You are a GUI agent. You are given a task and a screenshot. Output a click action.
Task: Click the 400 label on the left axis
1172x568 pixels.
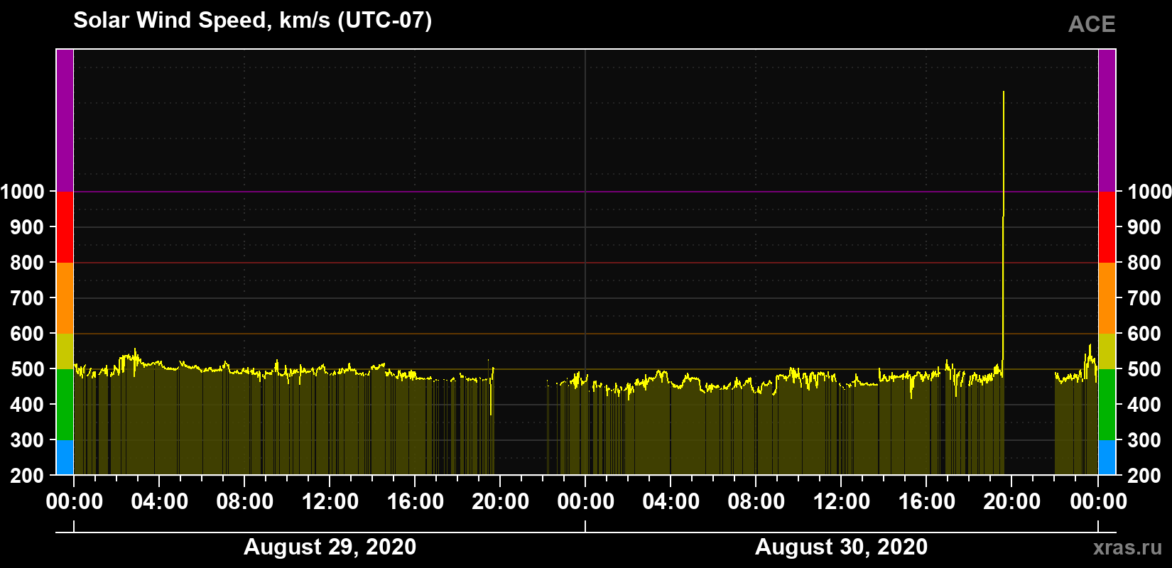point(28,405)
